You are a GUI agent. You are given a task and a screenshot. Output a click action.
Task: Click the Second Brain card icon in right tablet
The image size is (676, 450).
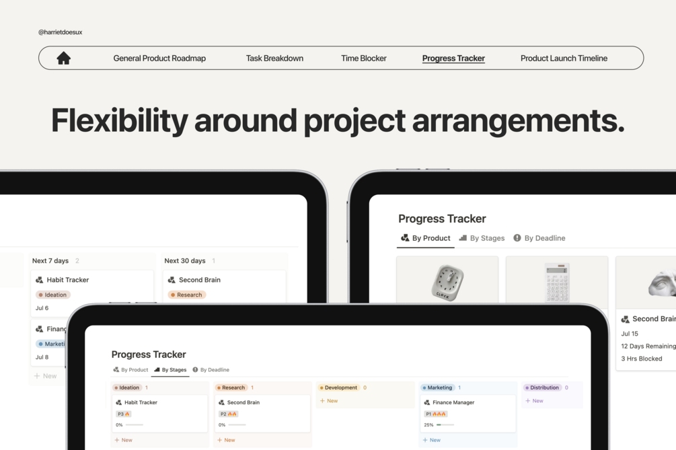coord(625,320)
